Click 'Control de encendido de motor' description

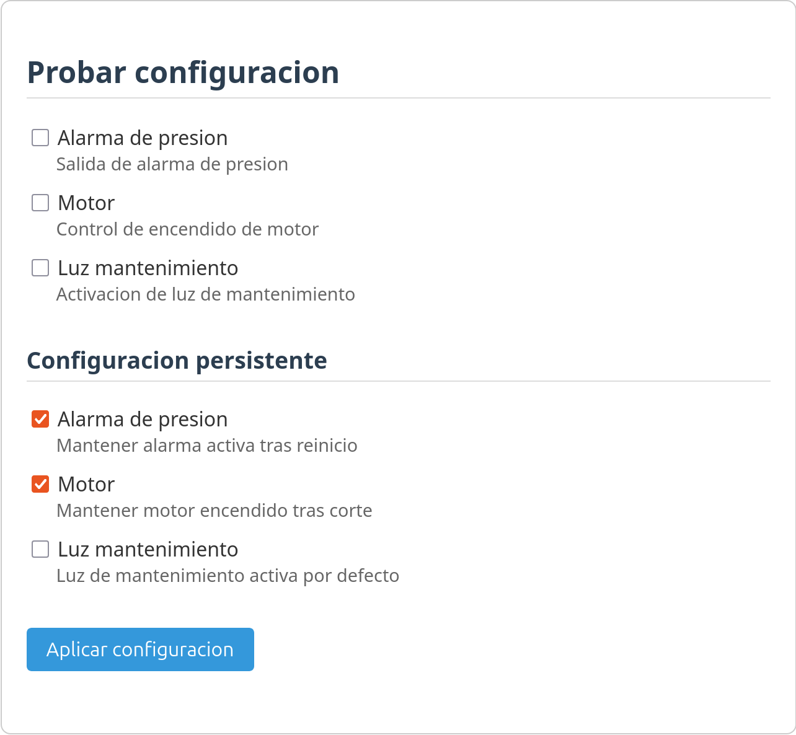tap(187, 229)
